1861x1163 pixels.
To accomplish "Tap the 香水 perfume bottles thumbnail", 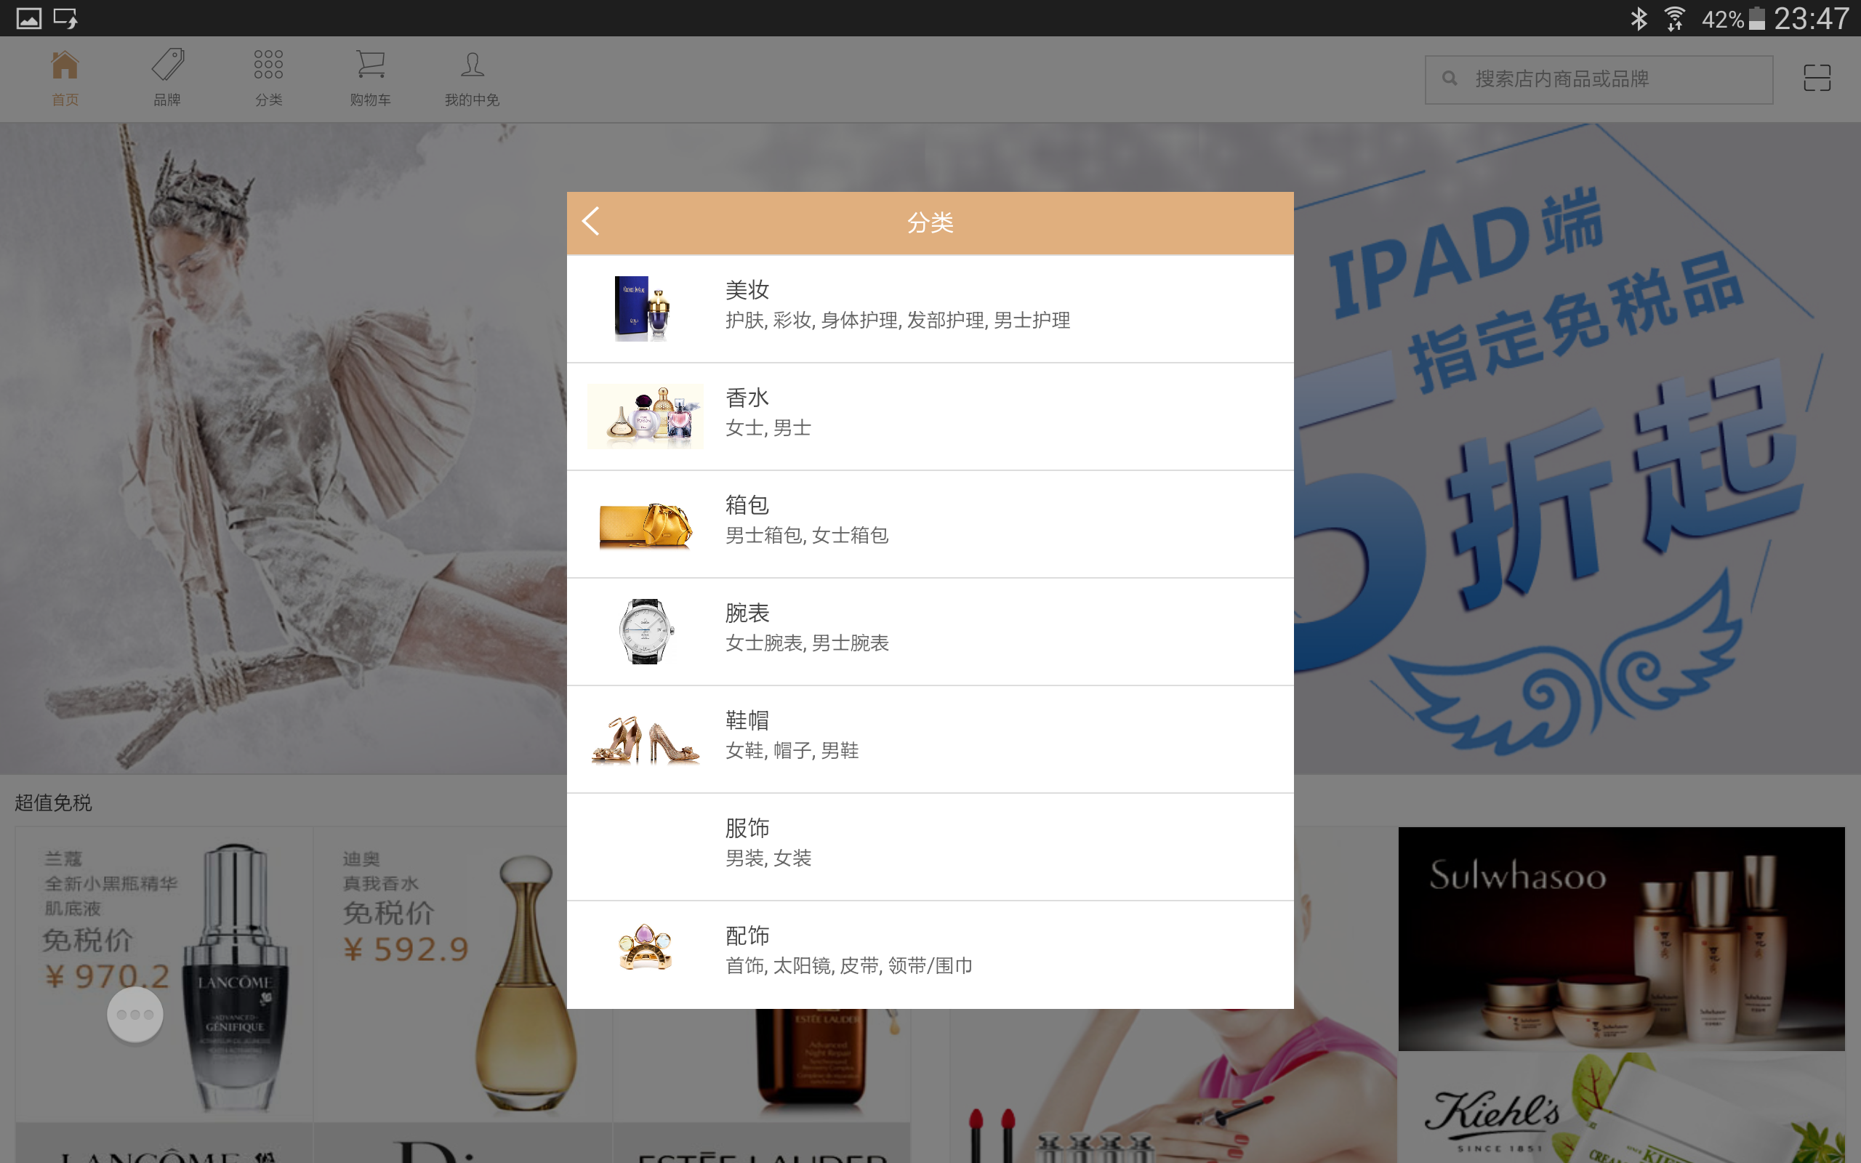I will pos(646,416).
